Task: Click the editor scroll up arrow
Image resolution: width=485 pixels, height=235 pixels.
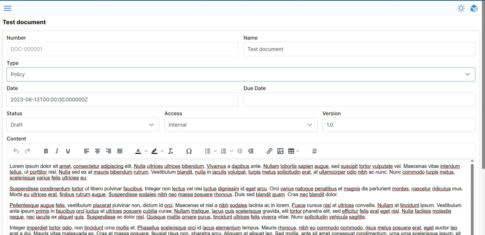Action: (x=472, y=161)
